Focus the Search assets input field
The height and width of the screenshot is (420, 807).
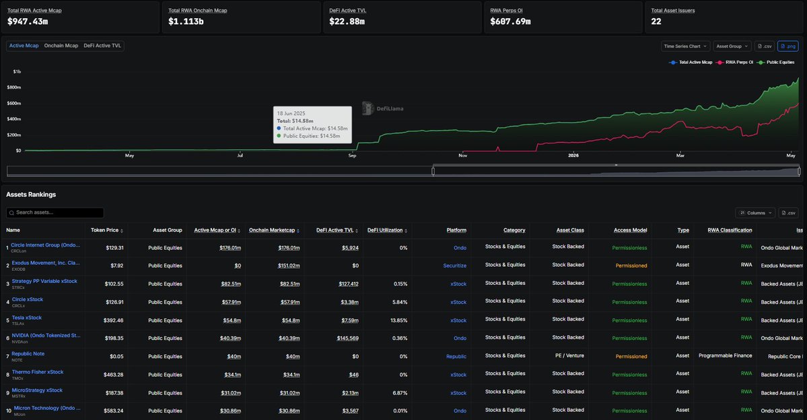point(55,213)
